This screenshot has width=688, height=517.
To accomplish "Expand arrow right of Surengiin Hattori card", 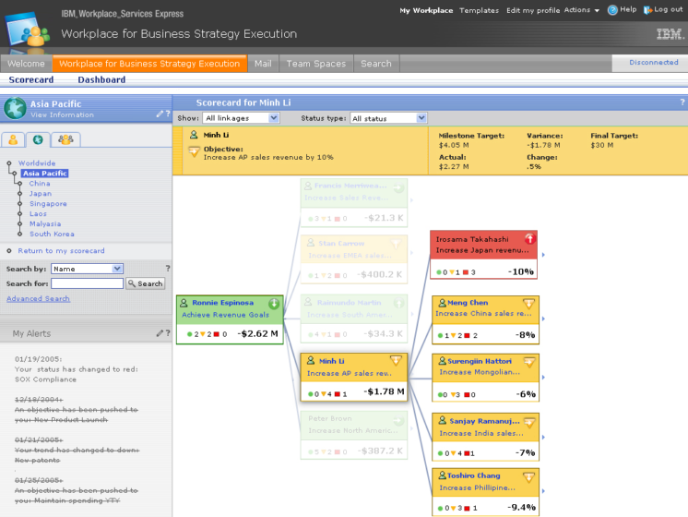I will coord(543,378).
